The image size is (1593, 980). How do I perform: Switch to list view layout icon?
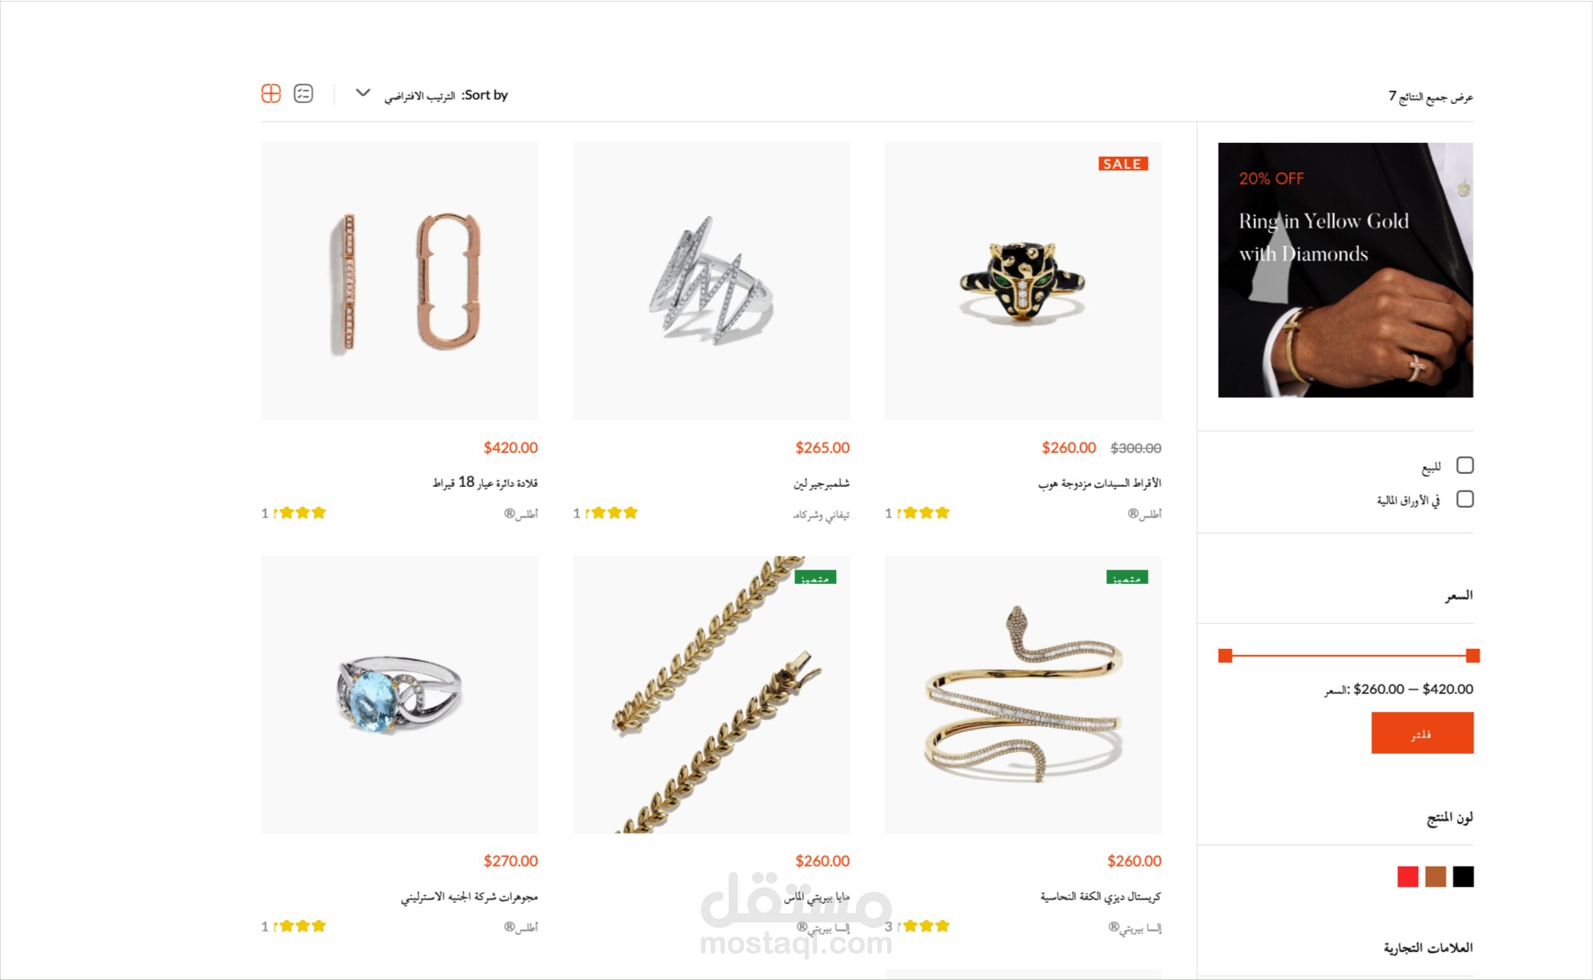coord(303,94)
